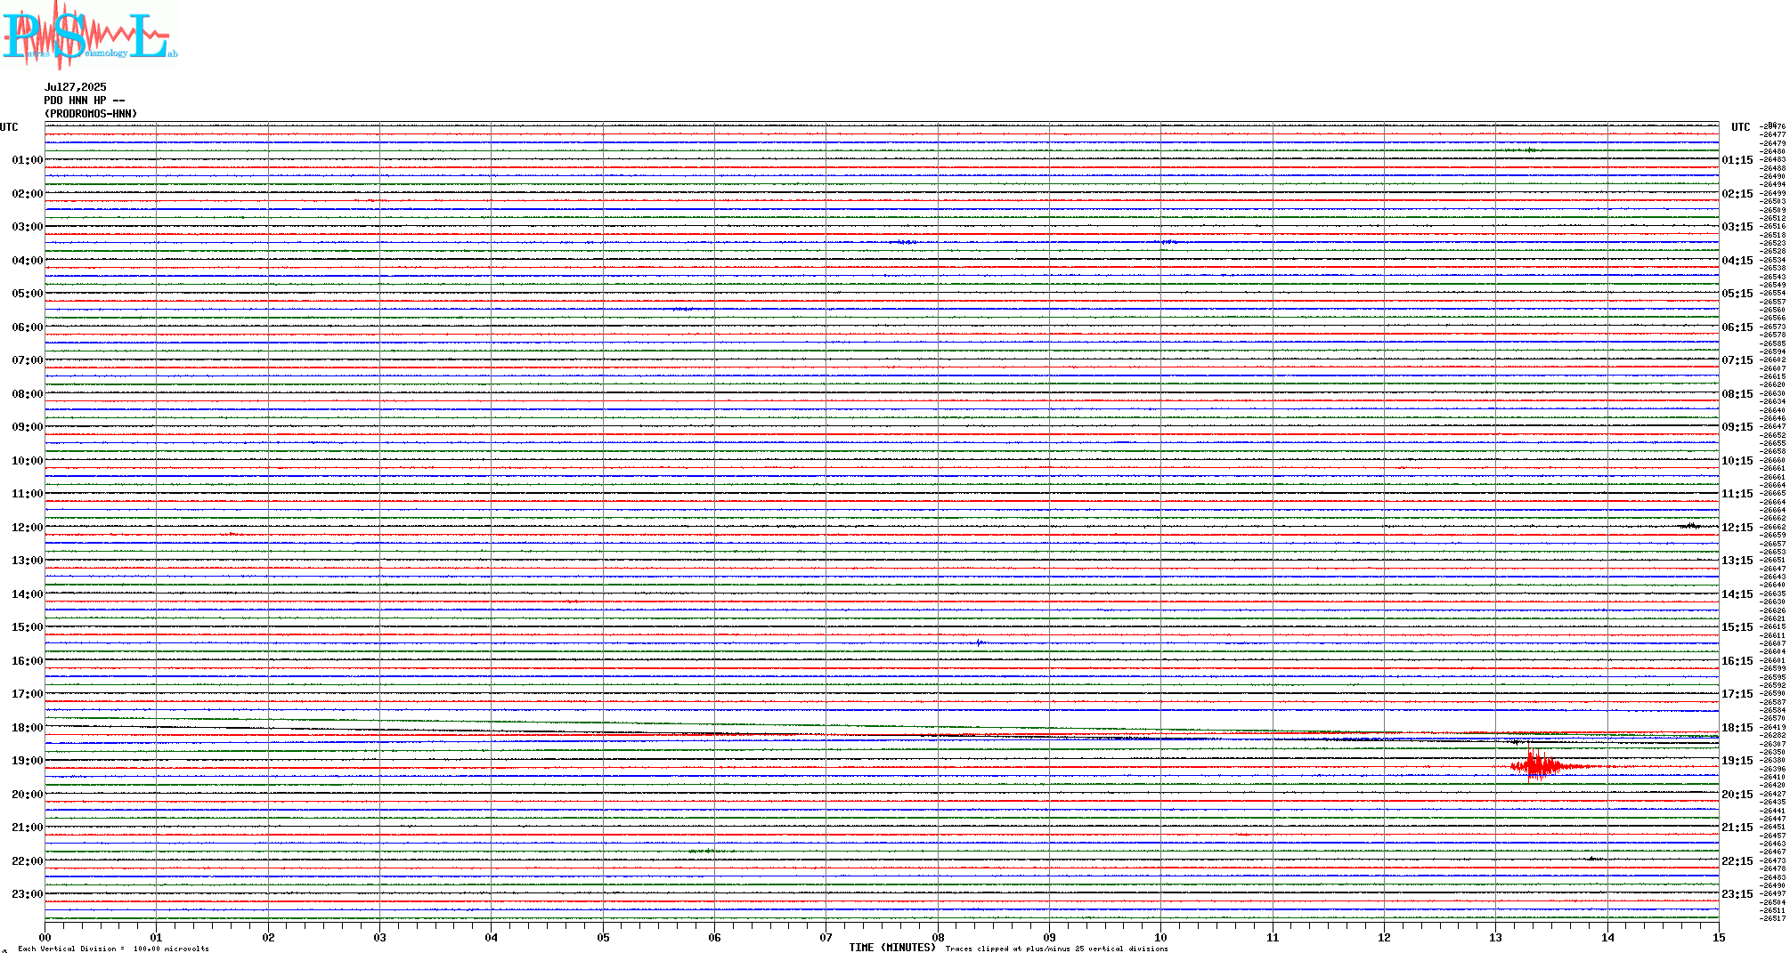
Task: Click the 11:15 end-time label
Action: tap(1737, 494)
